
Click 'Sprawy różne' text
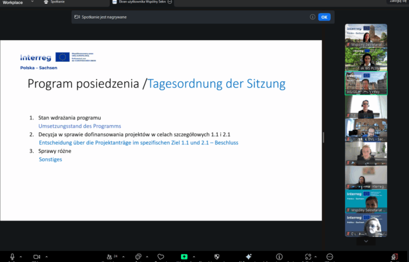[x=55, y=151]
